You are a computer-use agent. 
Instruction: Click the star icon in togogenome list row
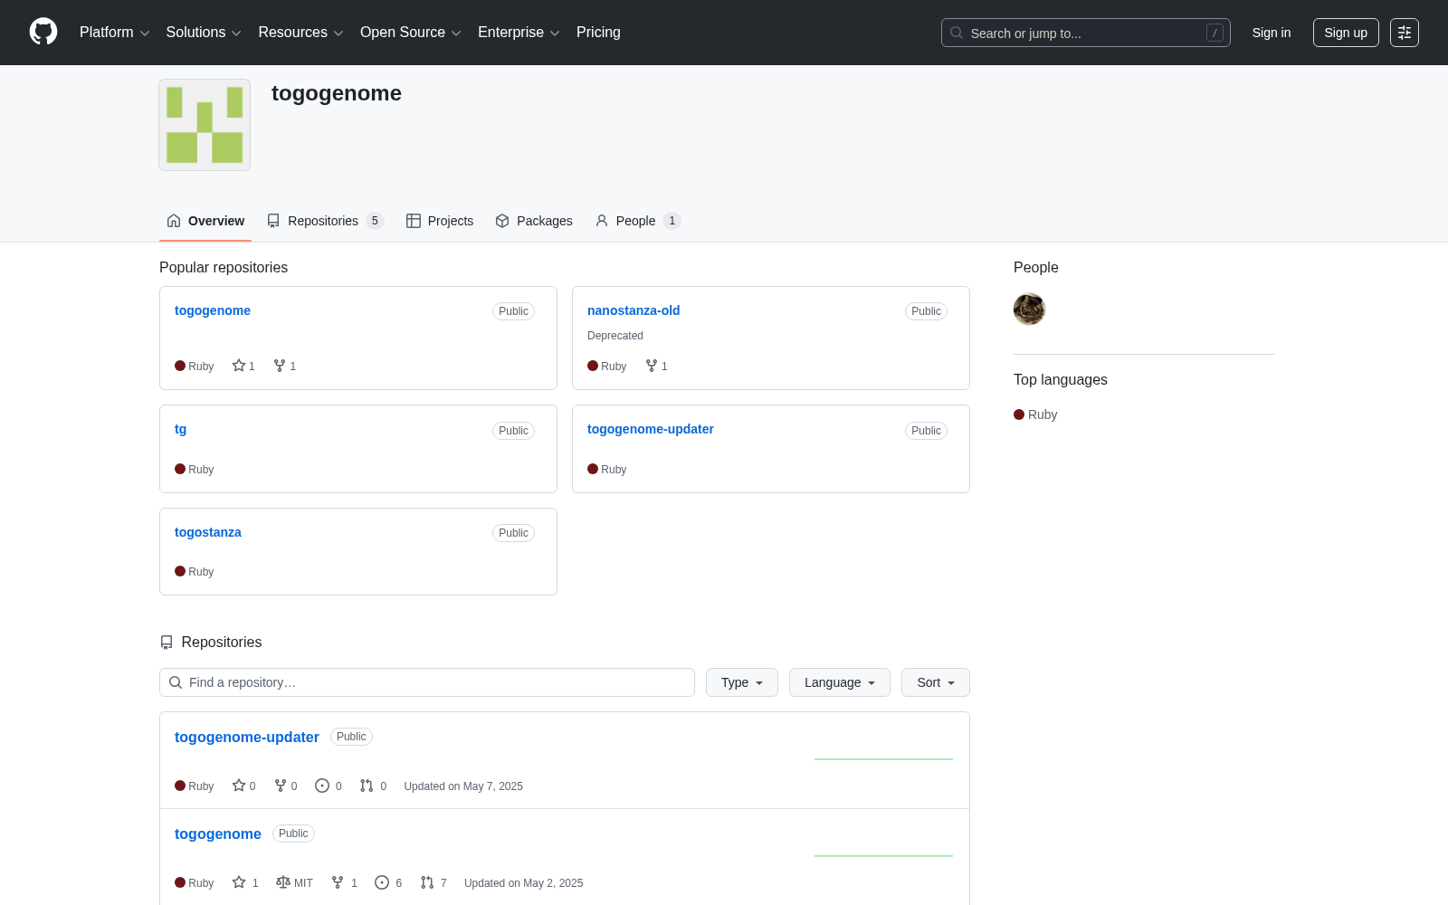239,882
